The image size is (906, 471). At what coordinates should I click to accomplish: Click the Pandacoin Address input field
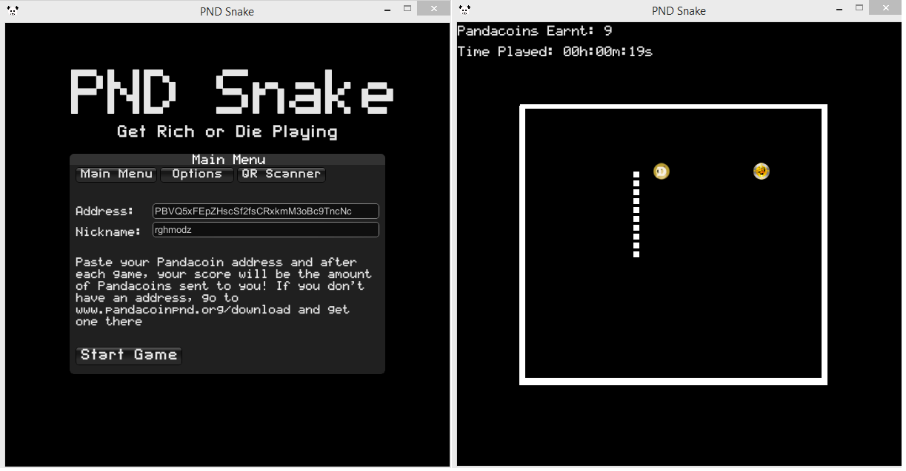pyautogui.click(x=266, y=211)
